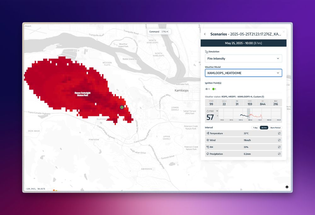Click the Temperature thermometer icon
The width and height of the screenshot is (315, 215).
208,133
